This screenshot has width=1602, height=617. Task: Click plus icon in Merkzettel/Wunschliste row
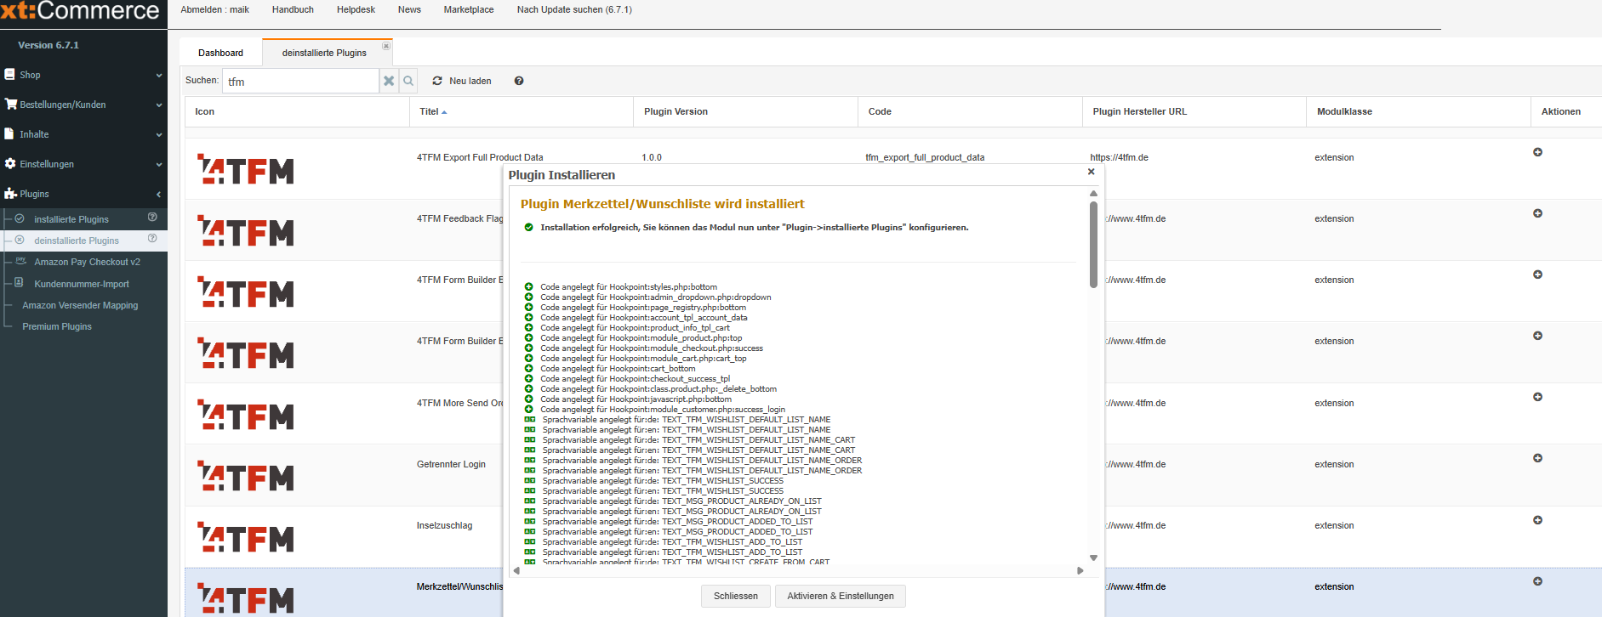coord(1537,581)
